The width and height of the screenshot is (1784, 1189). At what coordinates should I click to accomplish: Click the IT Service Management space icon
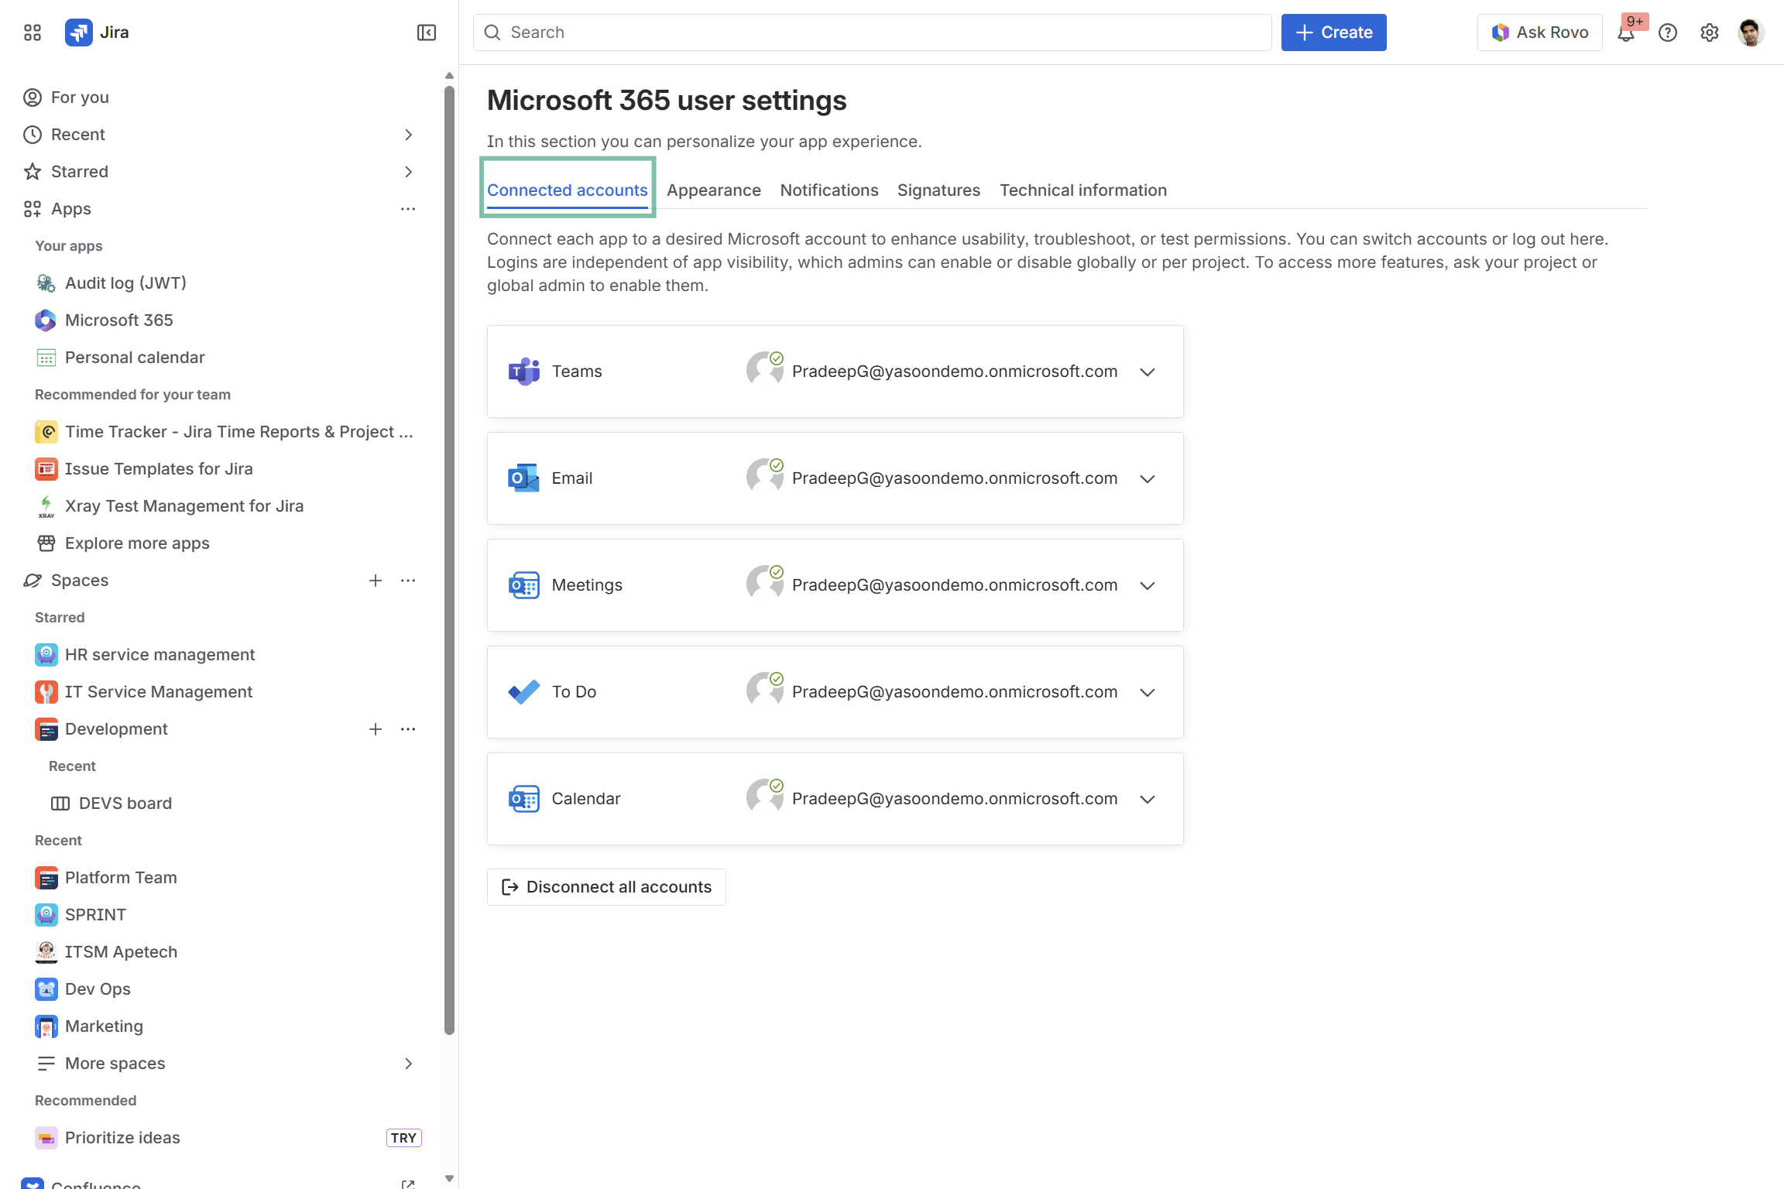point(46,692)
